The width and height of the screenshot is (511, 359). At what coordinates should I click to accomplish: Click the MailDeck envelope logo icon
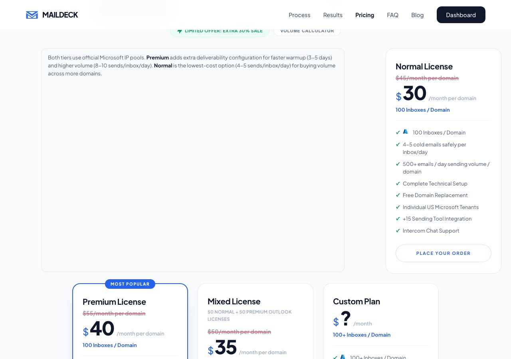(32, 15)
